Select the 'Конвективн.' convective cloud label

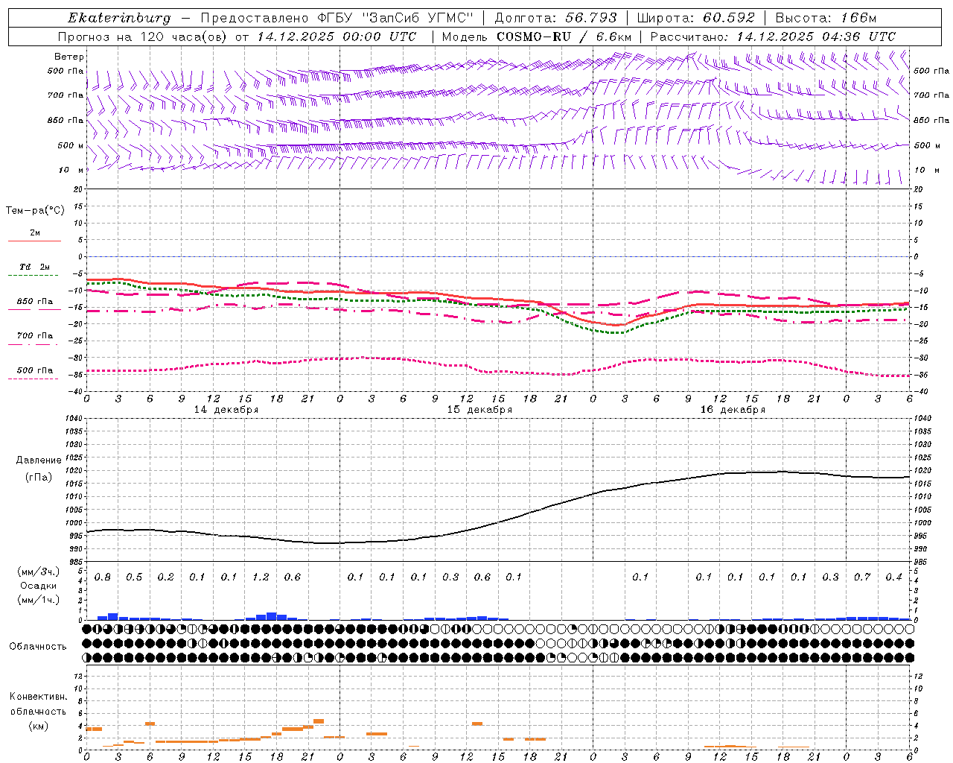click(38, 697)
